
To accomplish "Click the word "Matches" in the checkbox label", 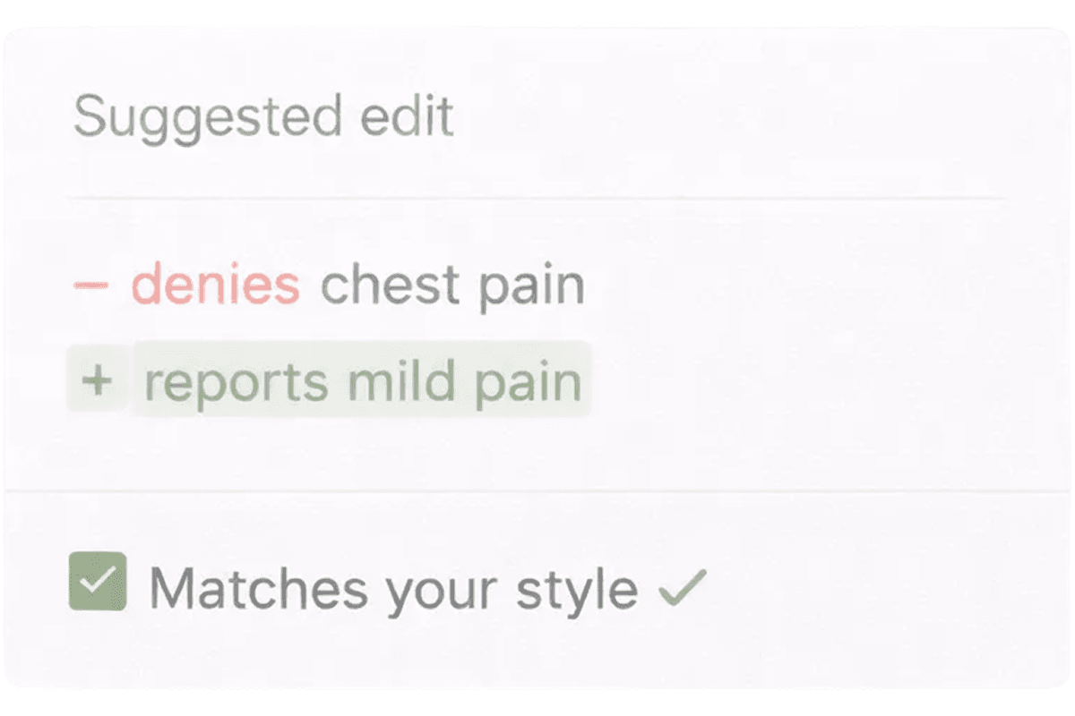I will click(258, 588).
